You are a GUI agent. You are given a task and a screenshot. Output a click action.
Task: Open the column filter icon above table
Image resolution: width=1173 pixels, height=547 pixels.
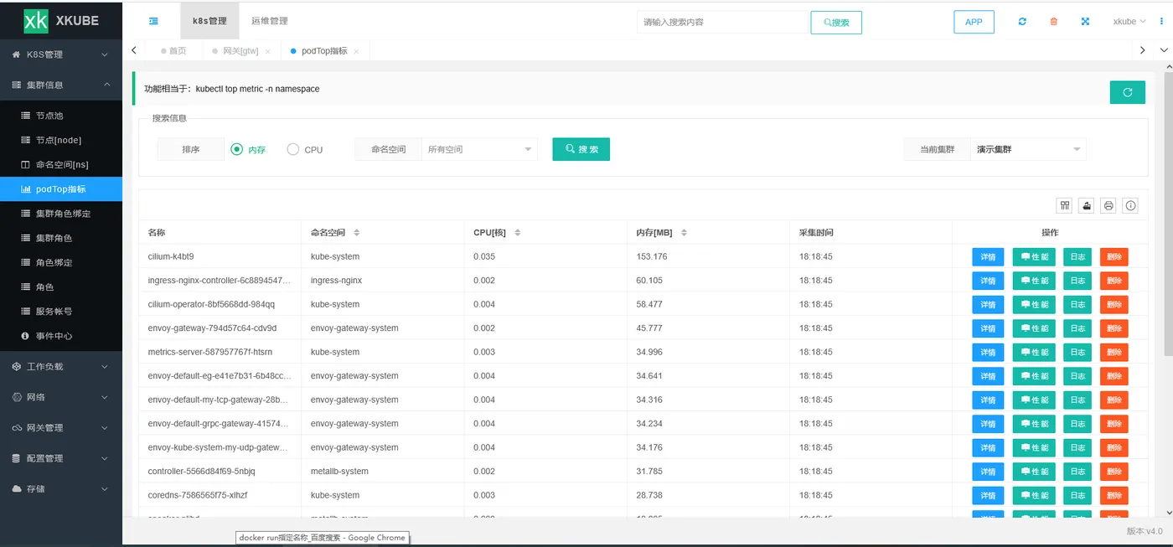(1065, 205)
